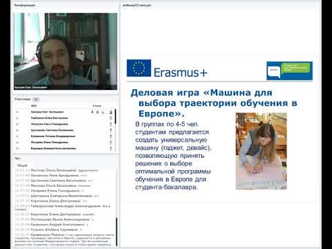This screenshot has width=332, height=249.
Task: Click long chat message from Кривицкая Марина
Action: 64,239
